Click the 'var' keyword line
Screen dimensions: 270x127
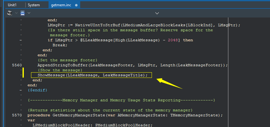tap(31, 120)
